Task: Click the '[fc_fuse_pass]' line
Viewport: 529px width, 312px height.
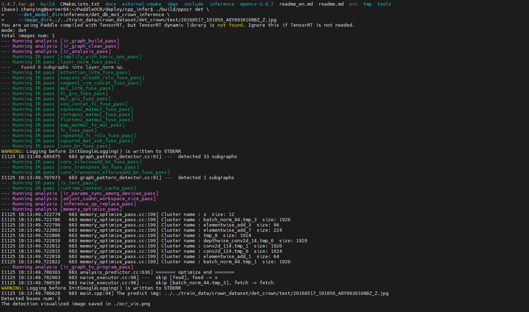Action: 49,130
